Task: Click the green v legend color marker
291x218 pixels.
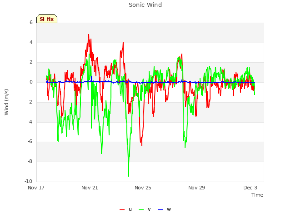Action: 141,210
